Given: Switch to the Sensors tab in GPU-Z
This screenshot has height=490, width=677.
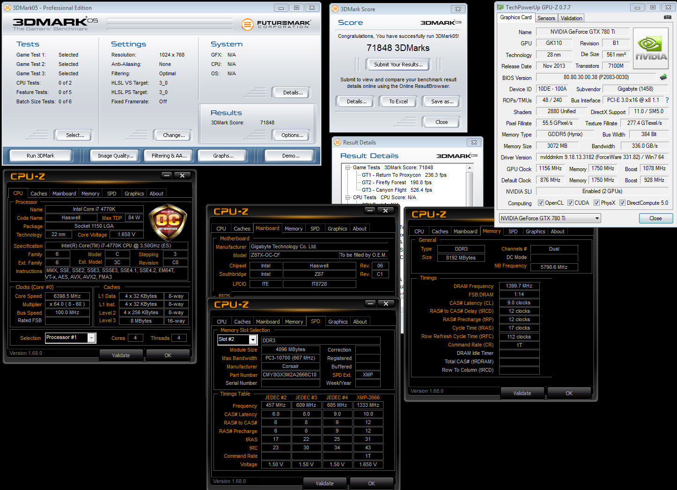Looking at the screenshot, I should pos(546,18).
